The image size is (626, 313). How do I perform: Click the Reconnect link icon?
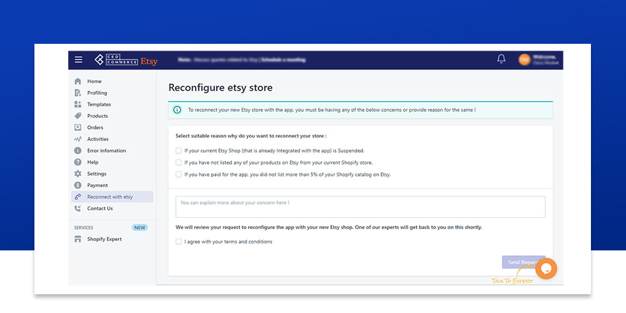(x=78, y=197)
